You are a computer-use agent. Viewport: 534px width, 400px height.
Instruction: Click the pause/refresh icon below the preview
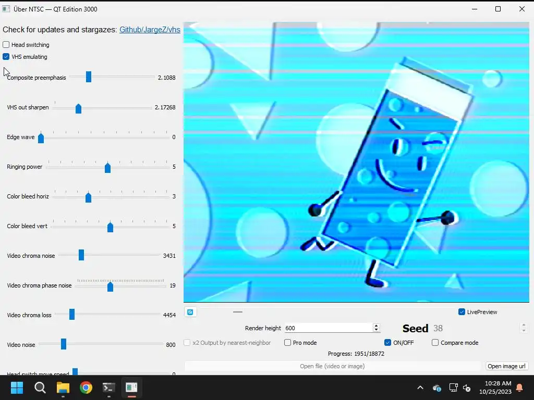click(190, 312)
